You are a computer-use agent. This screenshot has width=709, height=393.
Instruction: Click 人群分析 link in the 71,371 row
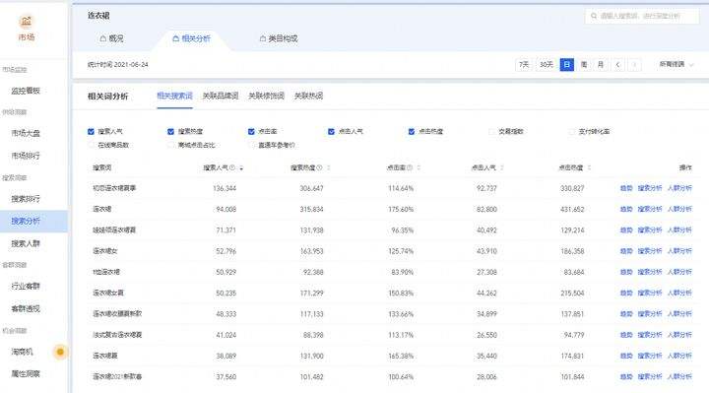(679, 230)
